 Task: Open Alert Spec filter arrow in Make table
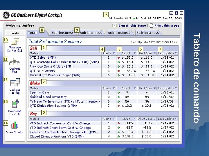pyautogui.click(x=155, y=88)
